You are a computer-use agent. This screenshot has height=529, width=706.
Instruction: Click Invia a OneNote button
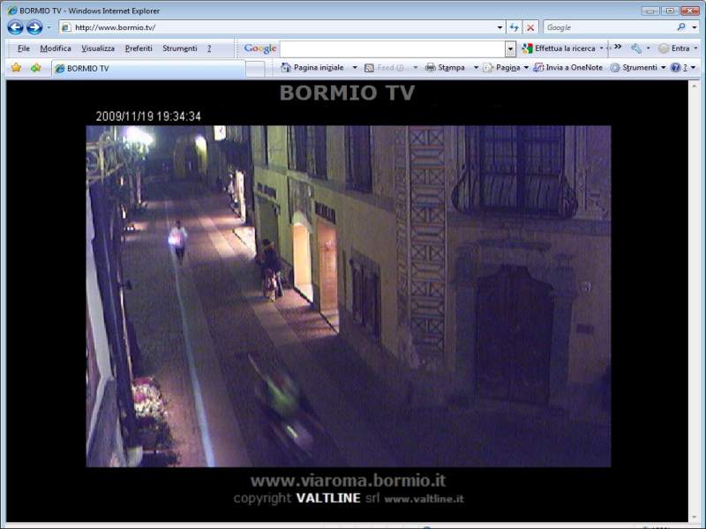(x=567, y=68)
